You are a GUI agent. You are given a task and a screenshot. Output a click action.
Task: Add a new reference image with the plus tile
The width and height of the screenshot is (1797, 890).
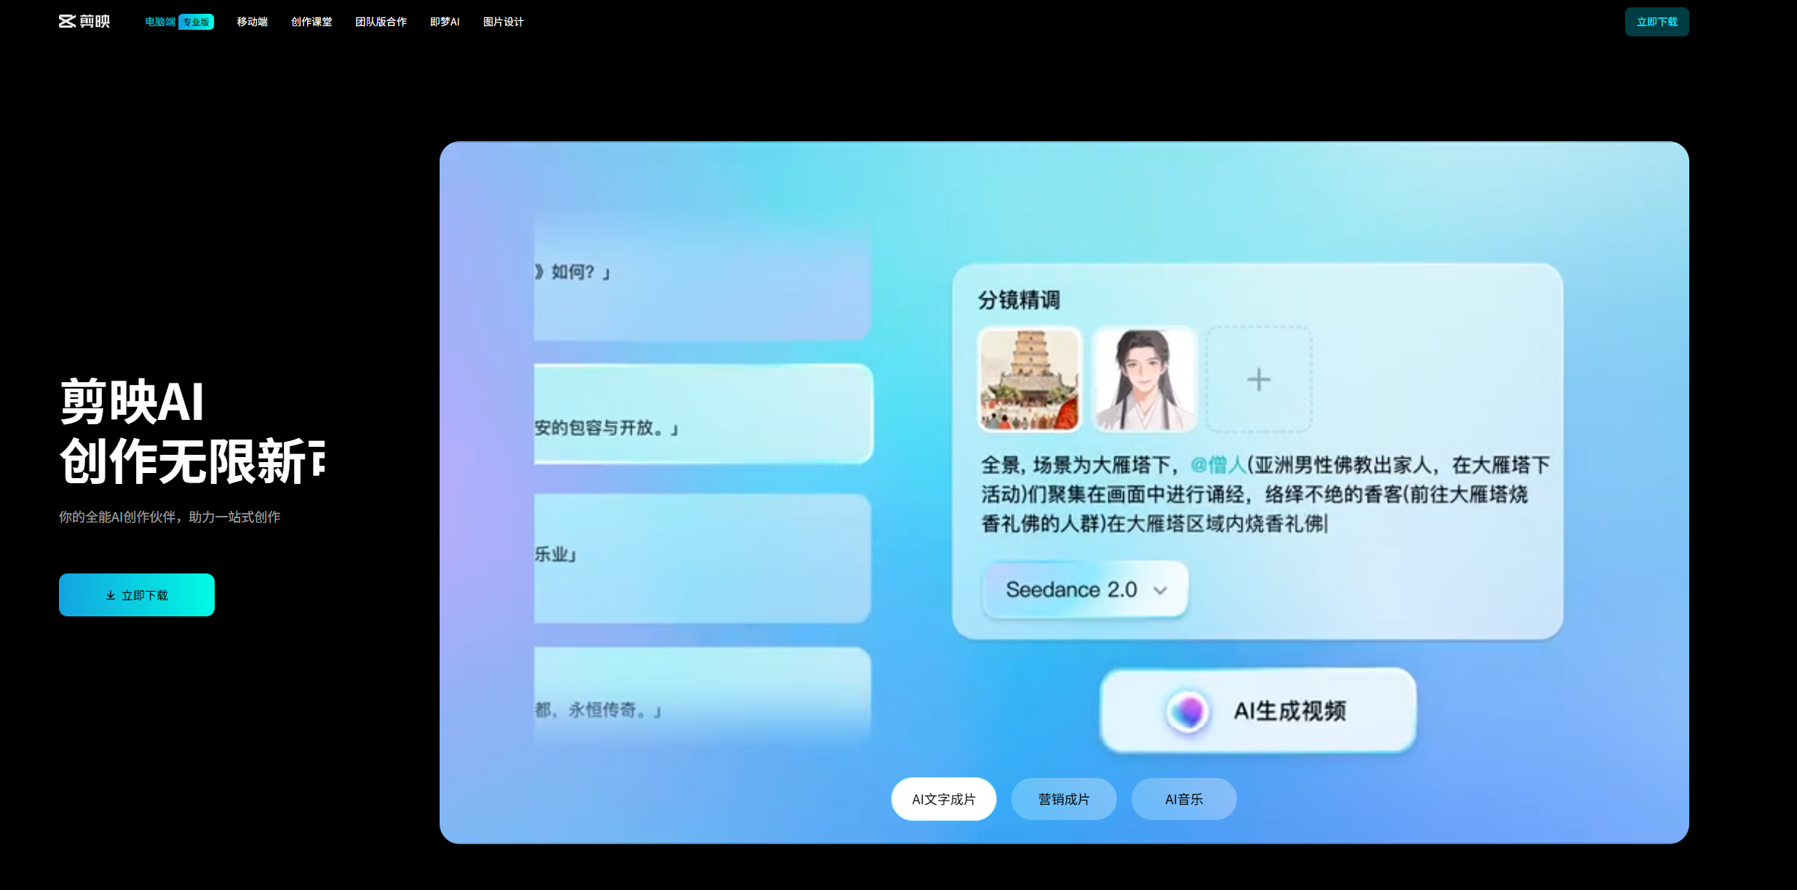tap(1258, 379)
